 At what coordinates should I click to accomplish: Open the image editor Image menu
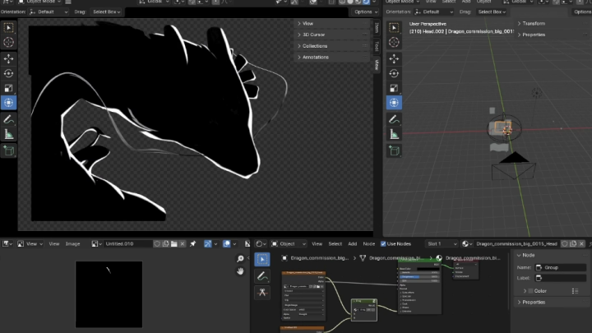tap(72, 244)
